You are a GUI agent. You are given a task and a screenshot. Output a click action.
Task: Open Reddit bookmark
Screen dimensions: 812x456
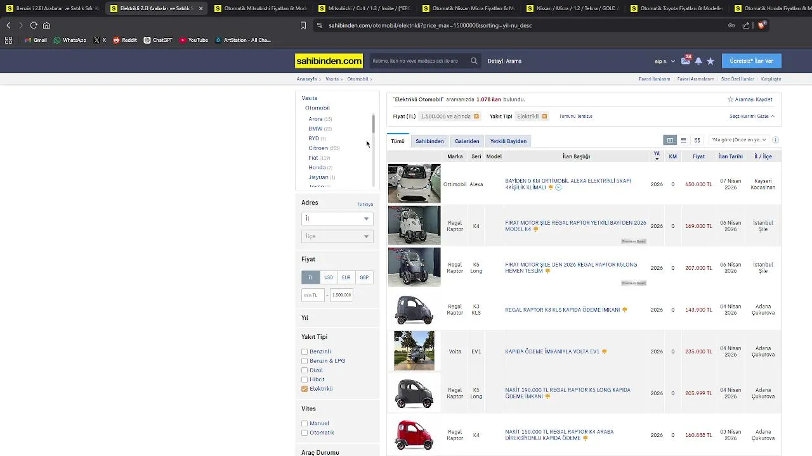(x=125, y=40)
